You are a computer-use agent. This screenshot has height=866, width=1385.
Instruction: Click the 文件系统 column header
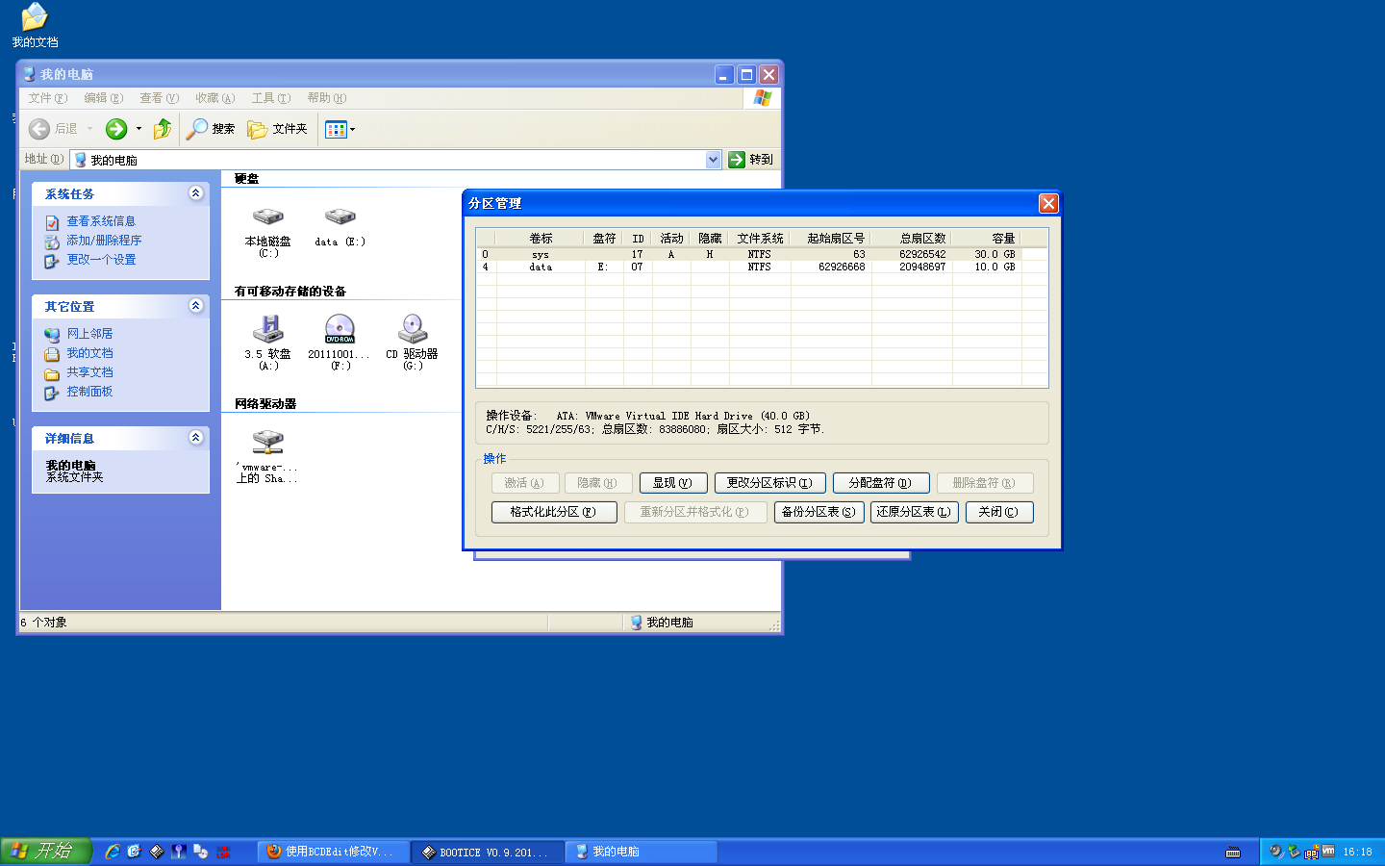760,239
